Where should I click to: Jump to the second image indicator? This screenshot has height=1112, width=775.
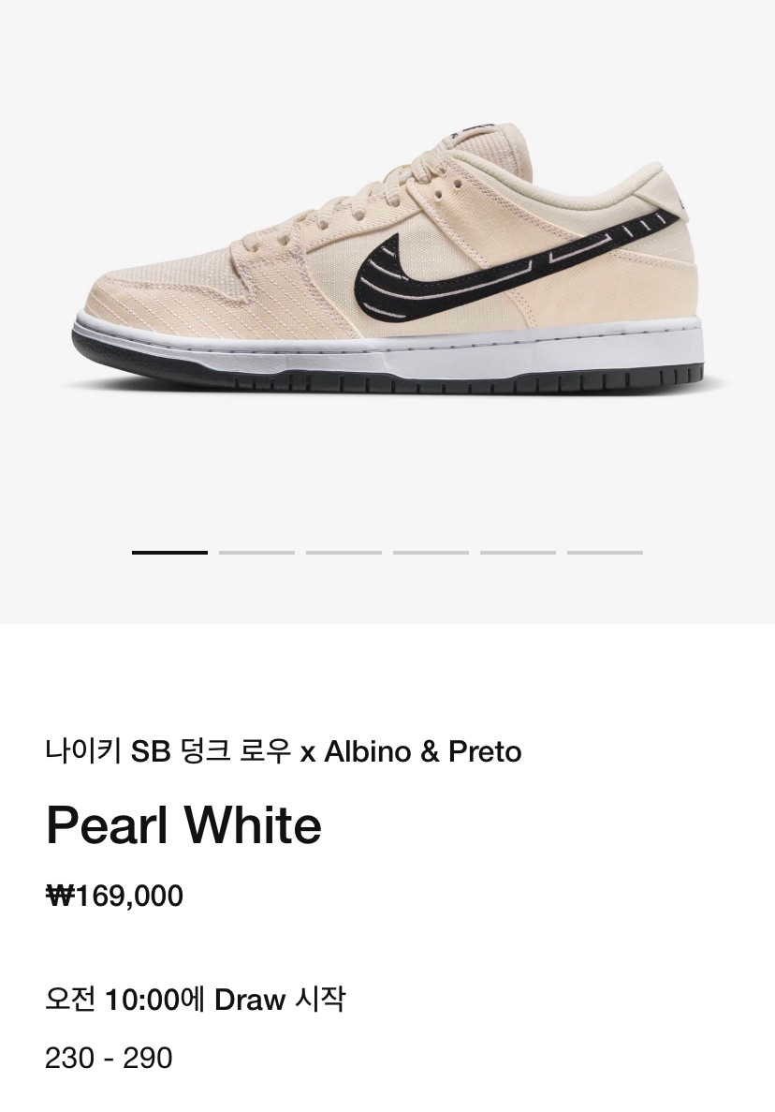(256, 553)
